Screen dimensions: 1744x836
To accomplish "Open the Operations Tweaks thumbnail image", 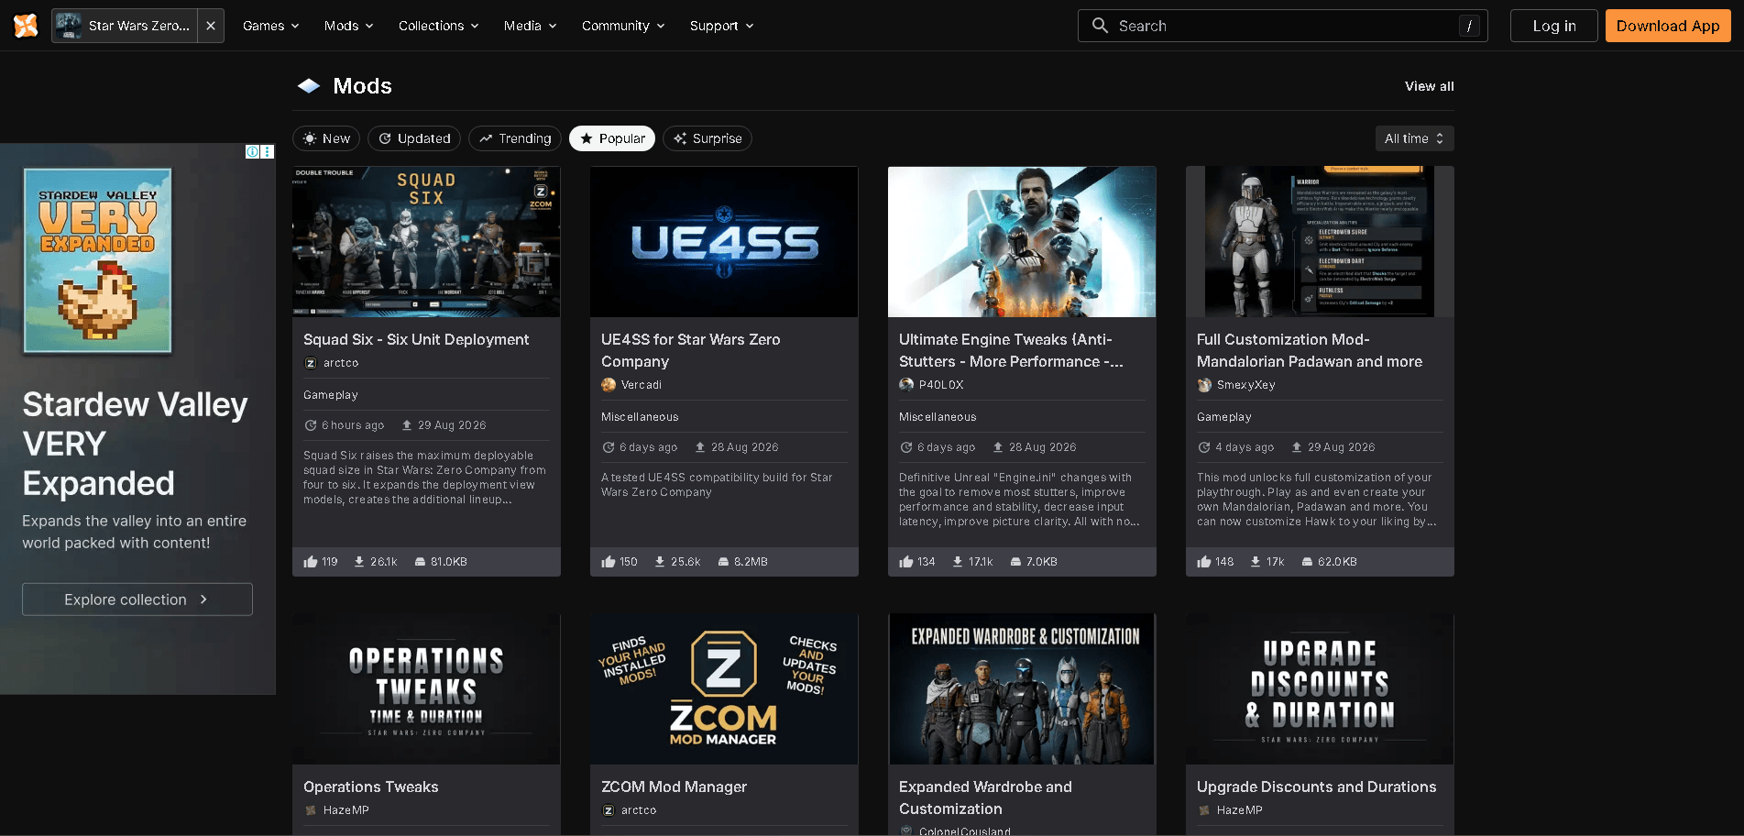I will (426, 689).
